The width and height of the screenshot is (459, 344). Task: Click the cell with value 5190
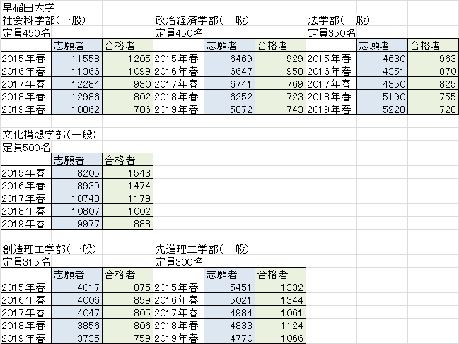[x=383, y=97]
